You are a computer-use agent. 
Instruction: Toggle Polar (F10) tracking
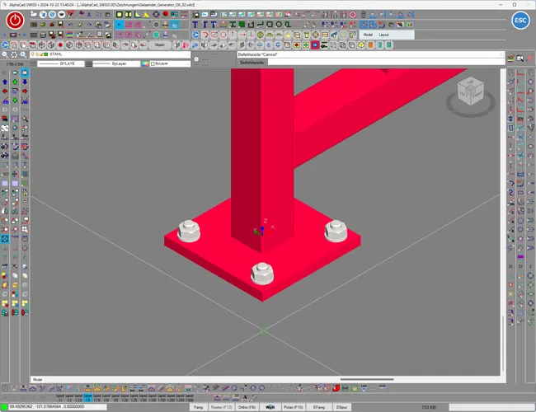point(294,407)
